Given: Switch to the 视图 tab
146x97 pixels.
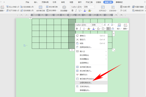Looking at the screenshot, I should coord(71,2).
